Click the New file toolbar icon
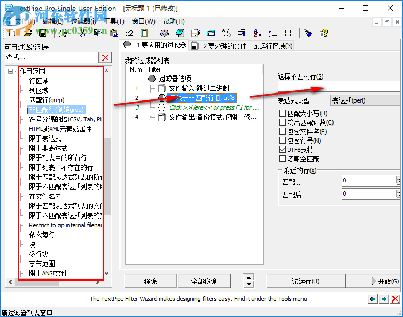Viewport: 403px width, 317px height. pyautogui.click(x=12, y=33)
